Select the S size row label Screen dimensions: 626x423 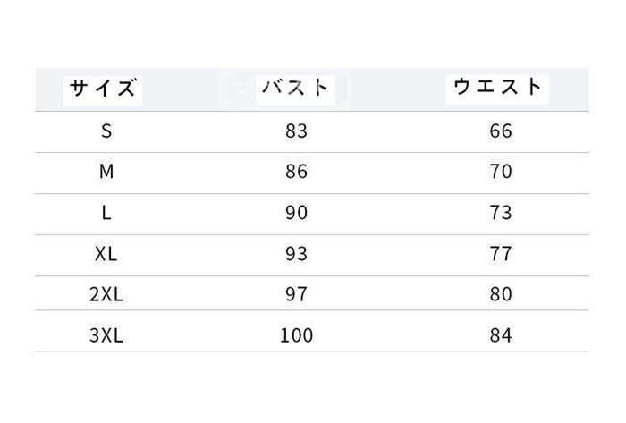pos(106,131)
